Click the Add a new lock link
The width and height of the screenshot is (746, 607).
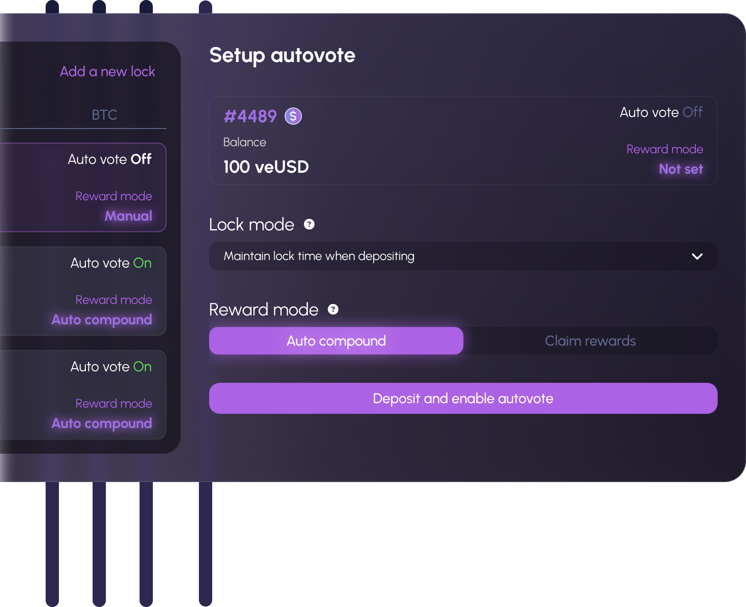click(107, 71)
